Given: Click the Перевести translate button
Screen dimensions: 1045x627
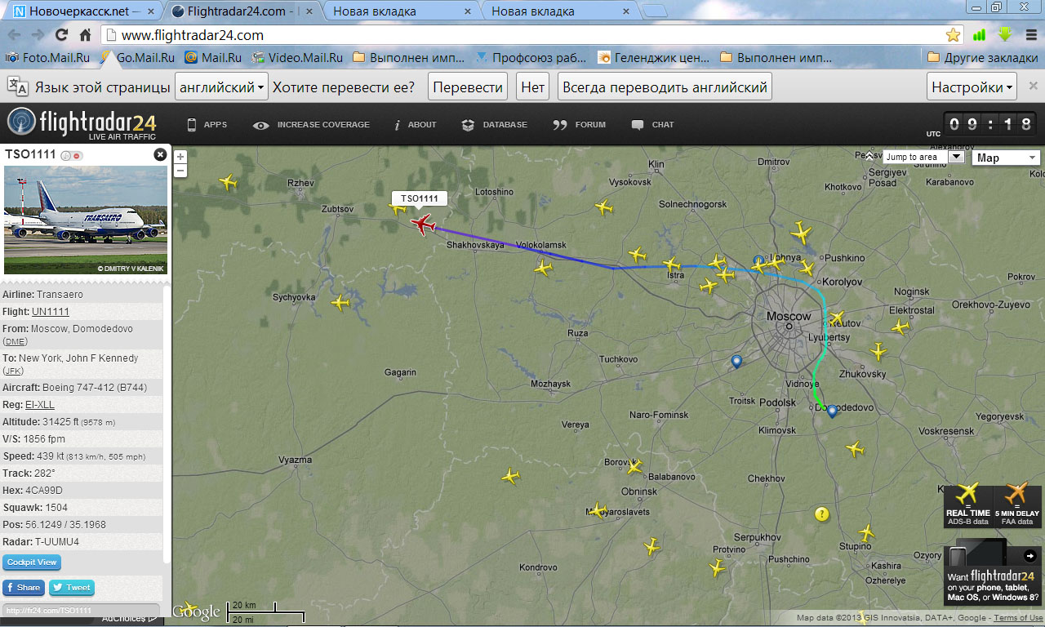Looking at the screenshot, I should coord(468,87).
